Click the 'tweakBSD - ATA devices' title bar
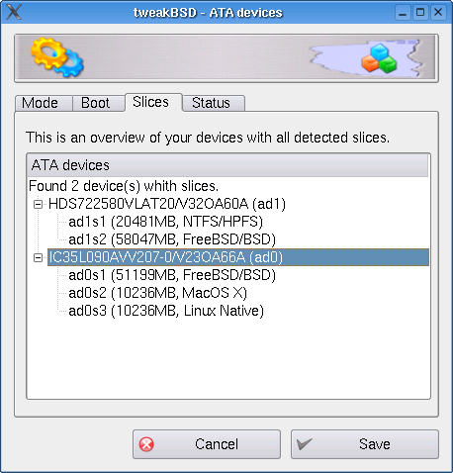 click(x=208, y=13)
